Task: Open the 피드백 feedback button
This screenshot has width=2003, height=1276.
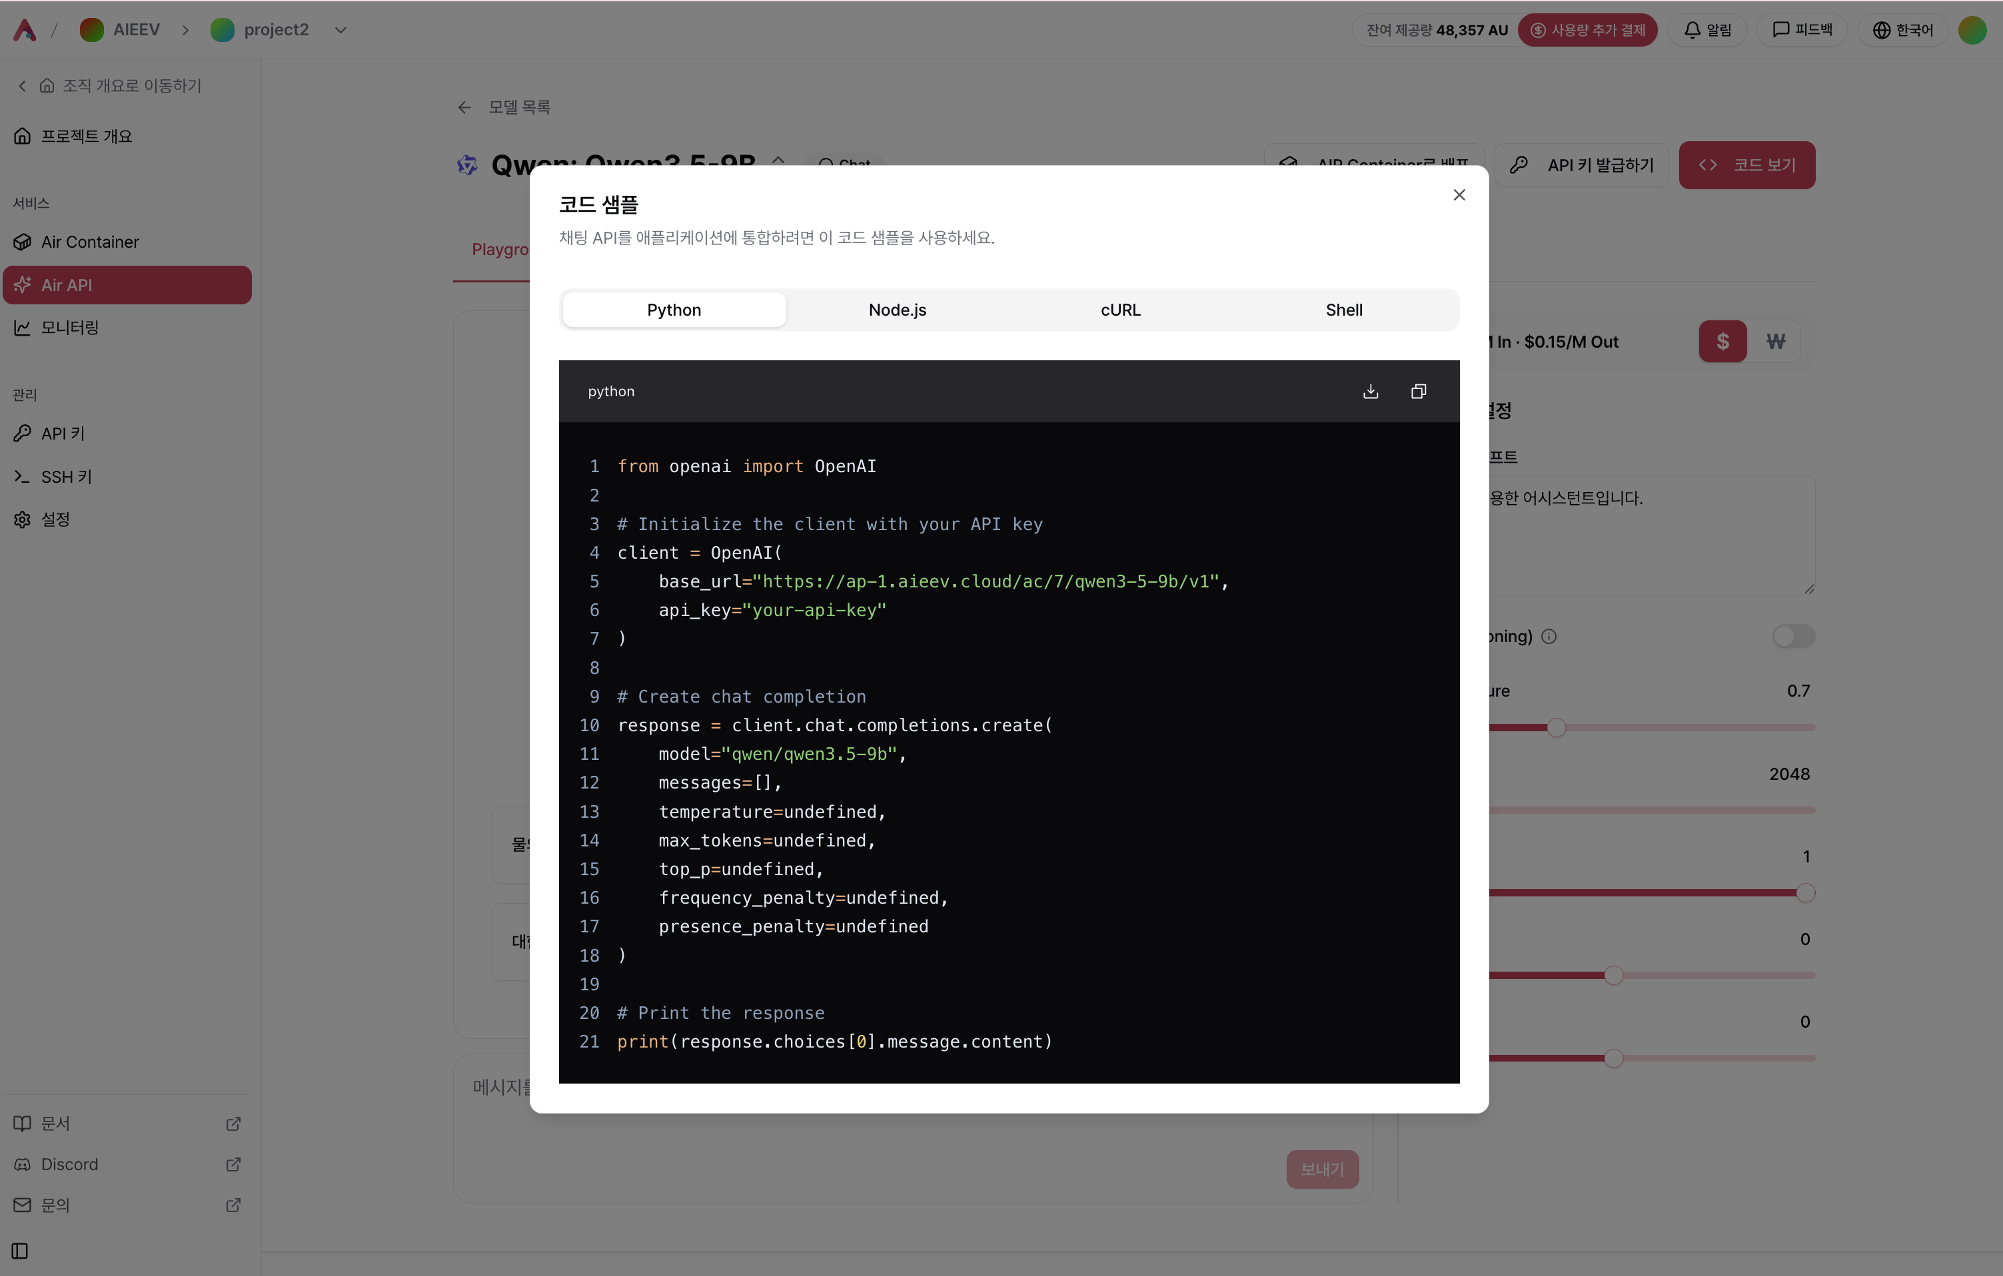Action: tap(1802, 30)
